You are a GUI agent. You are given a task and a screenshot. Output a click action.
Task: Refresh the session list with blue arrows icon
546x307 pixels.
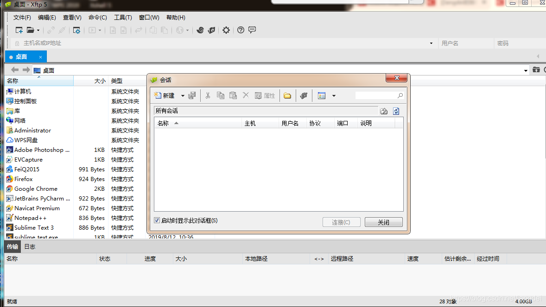396,111
